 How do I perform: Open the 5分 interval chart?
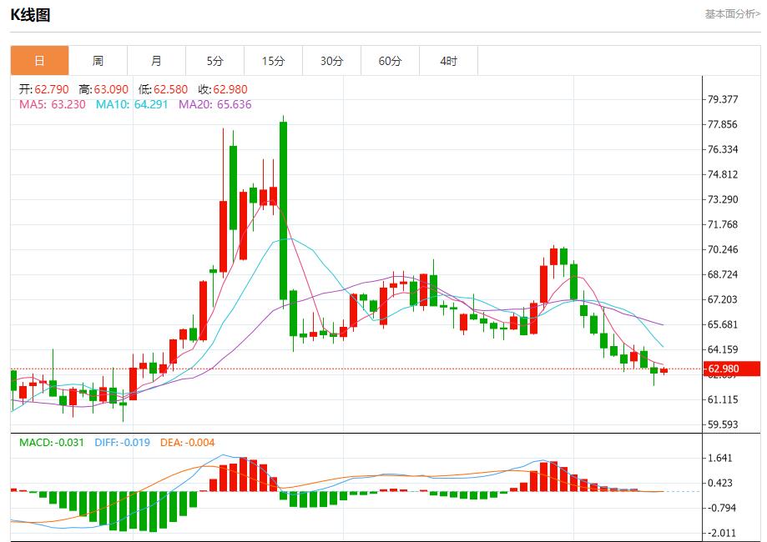click(214, 60)
